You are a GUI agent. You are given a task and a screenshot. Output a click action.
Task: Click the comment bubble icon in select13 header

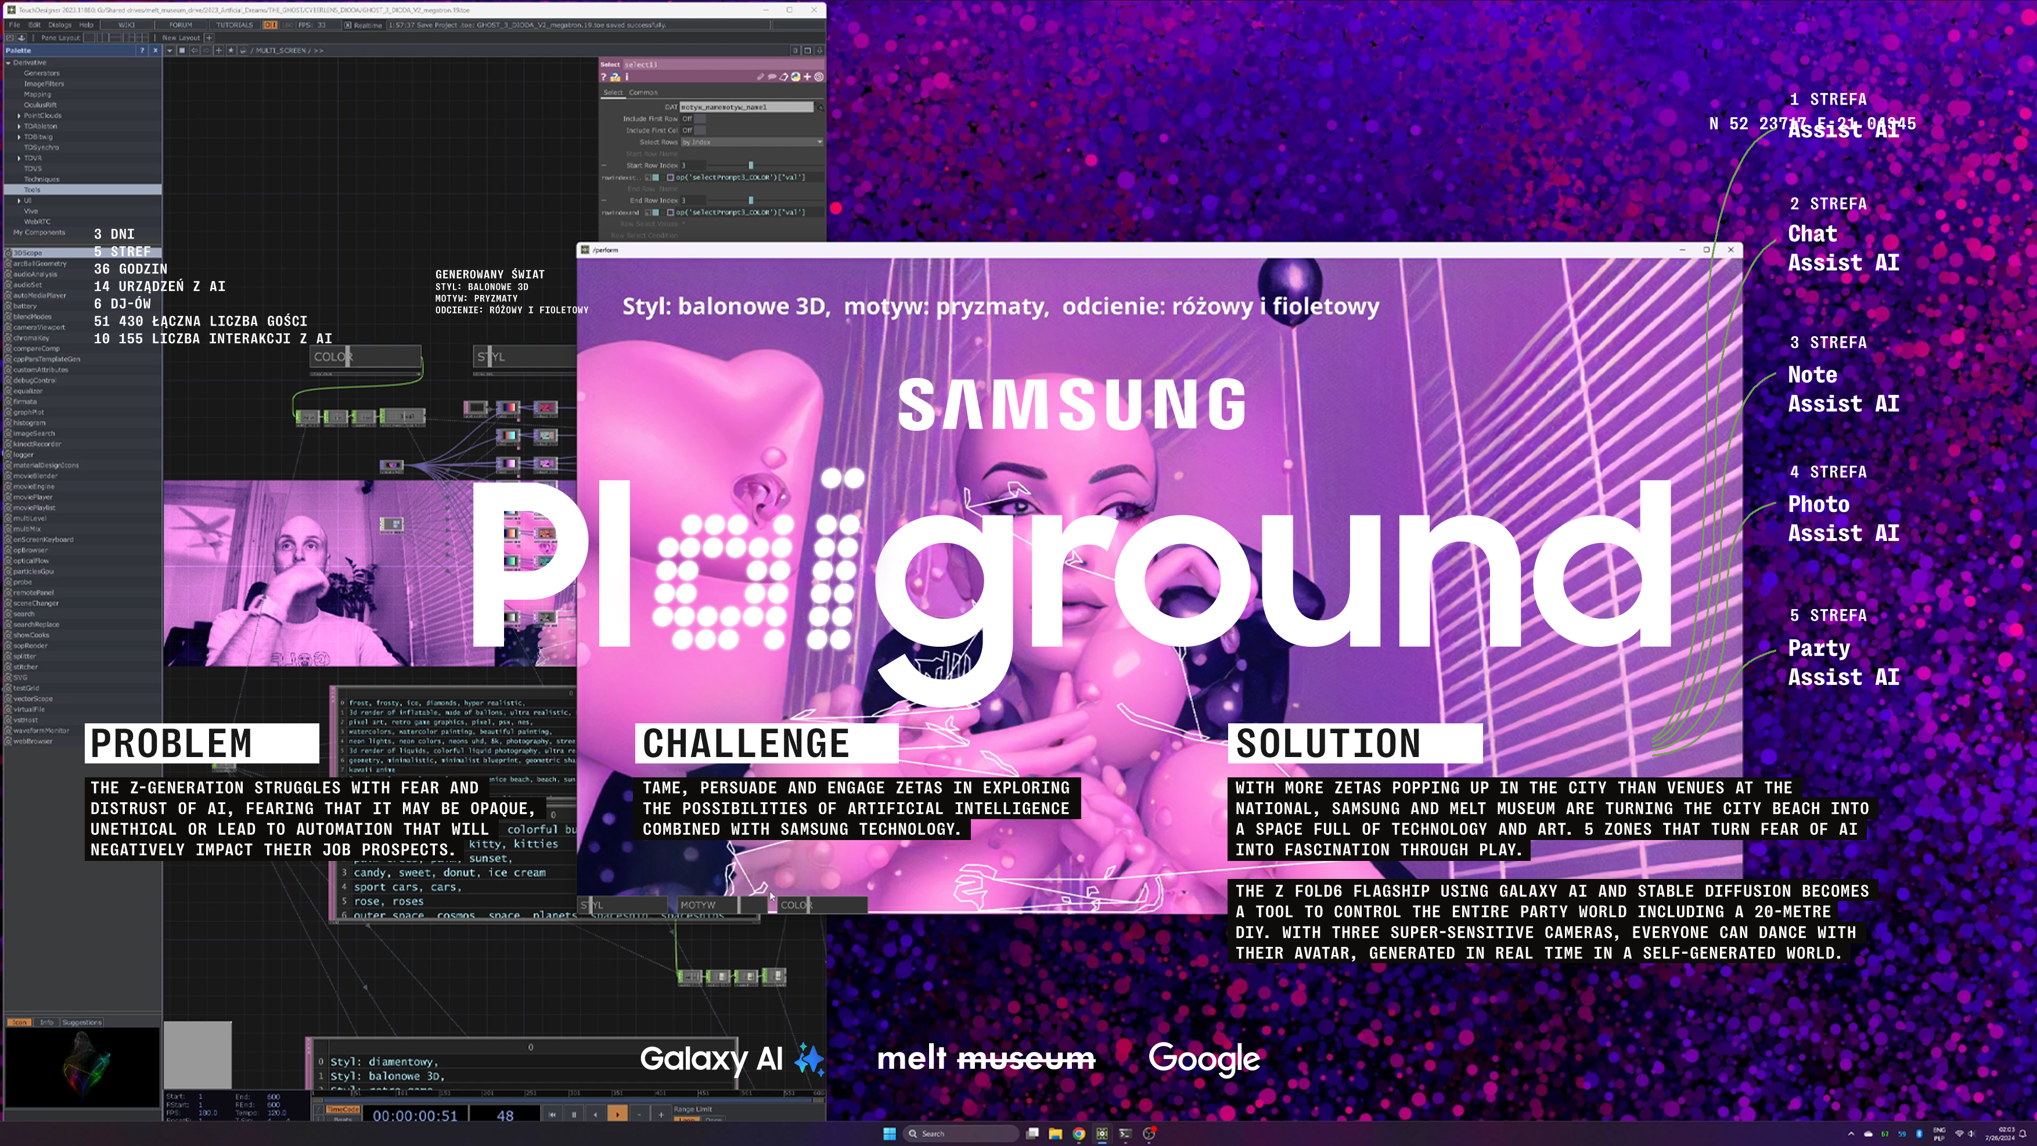pyautogui.click(x=772, y=77)
